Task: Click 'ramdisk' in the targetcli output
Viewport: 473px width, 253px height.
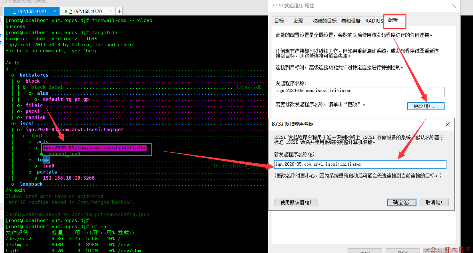Action: [x=36, y=117]
